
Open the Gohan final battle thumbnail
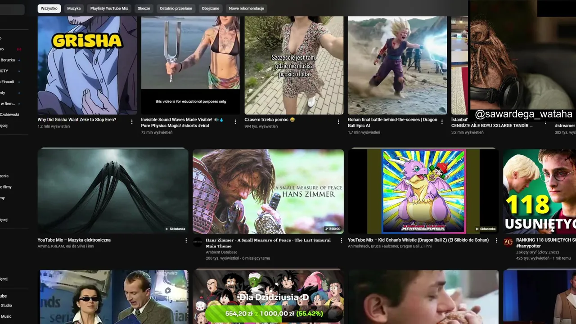coord(397,65)
